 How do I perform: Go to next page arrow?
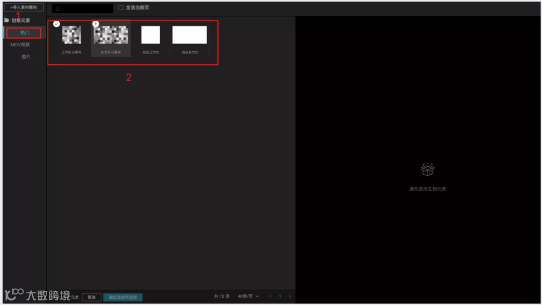[x=290, y=296]
